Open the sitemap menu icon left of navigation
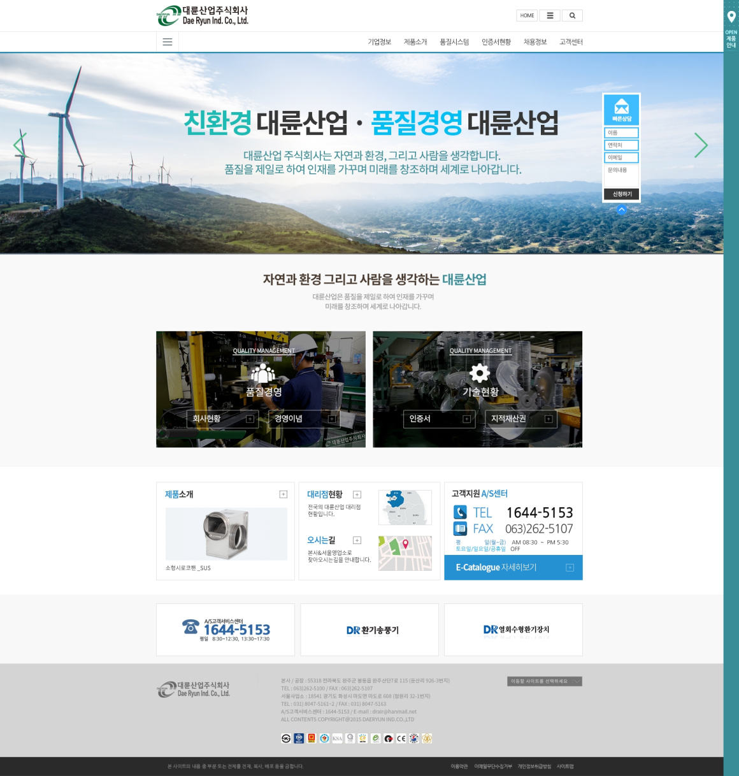The height and width of the screenshot is (776, 739). click(168, 42)
